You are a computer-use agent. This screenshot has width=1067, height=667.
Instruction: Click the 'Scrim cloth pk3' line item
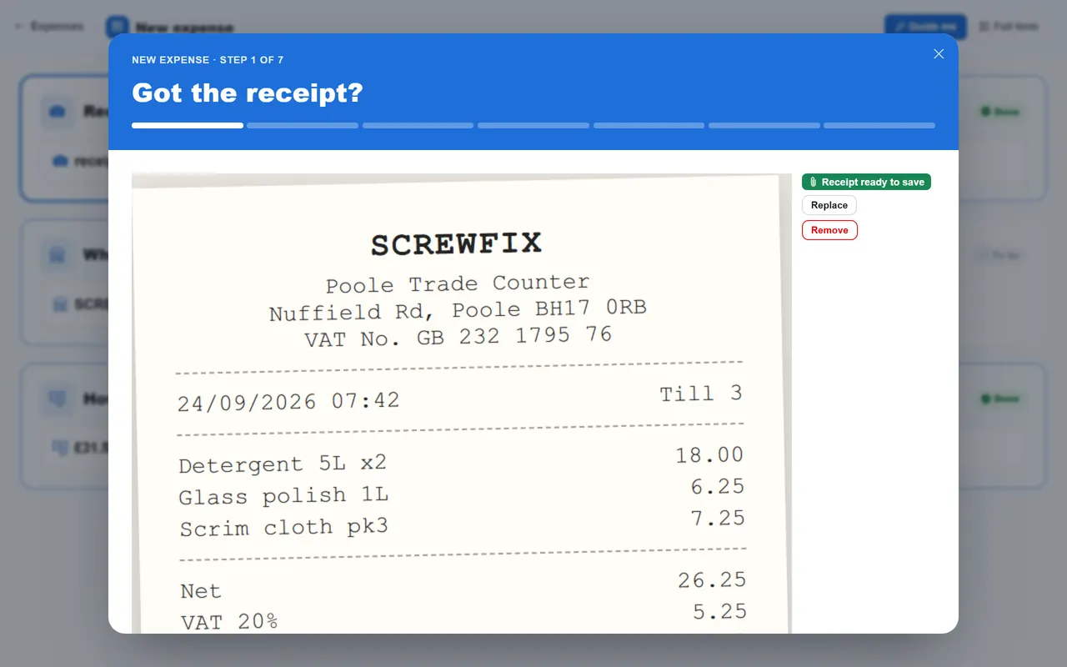pyautogui.click(x=283, y=528)
